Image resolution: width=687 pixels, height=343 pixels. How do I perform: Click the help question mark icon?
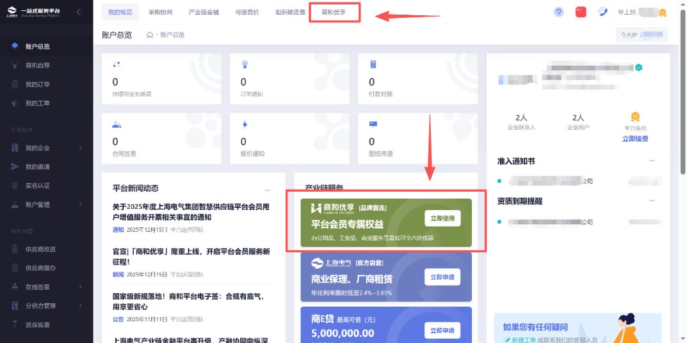click(559, 12)
